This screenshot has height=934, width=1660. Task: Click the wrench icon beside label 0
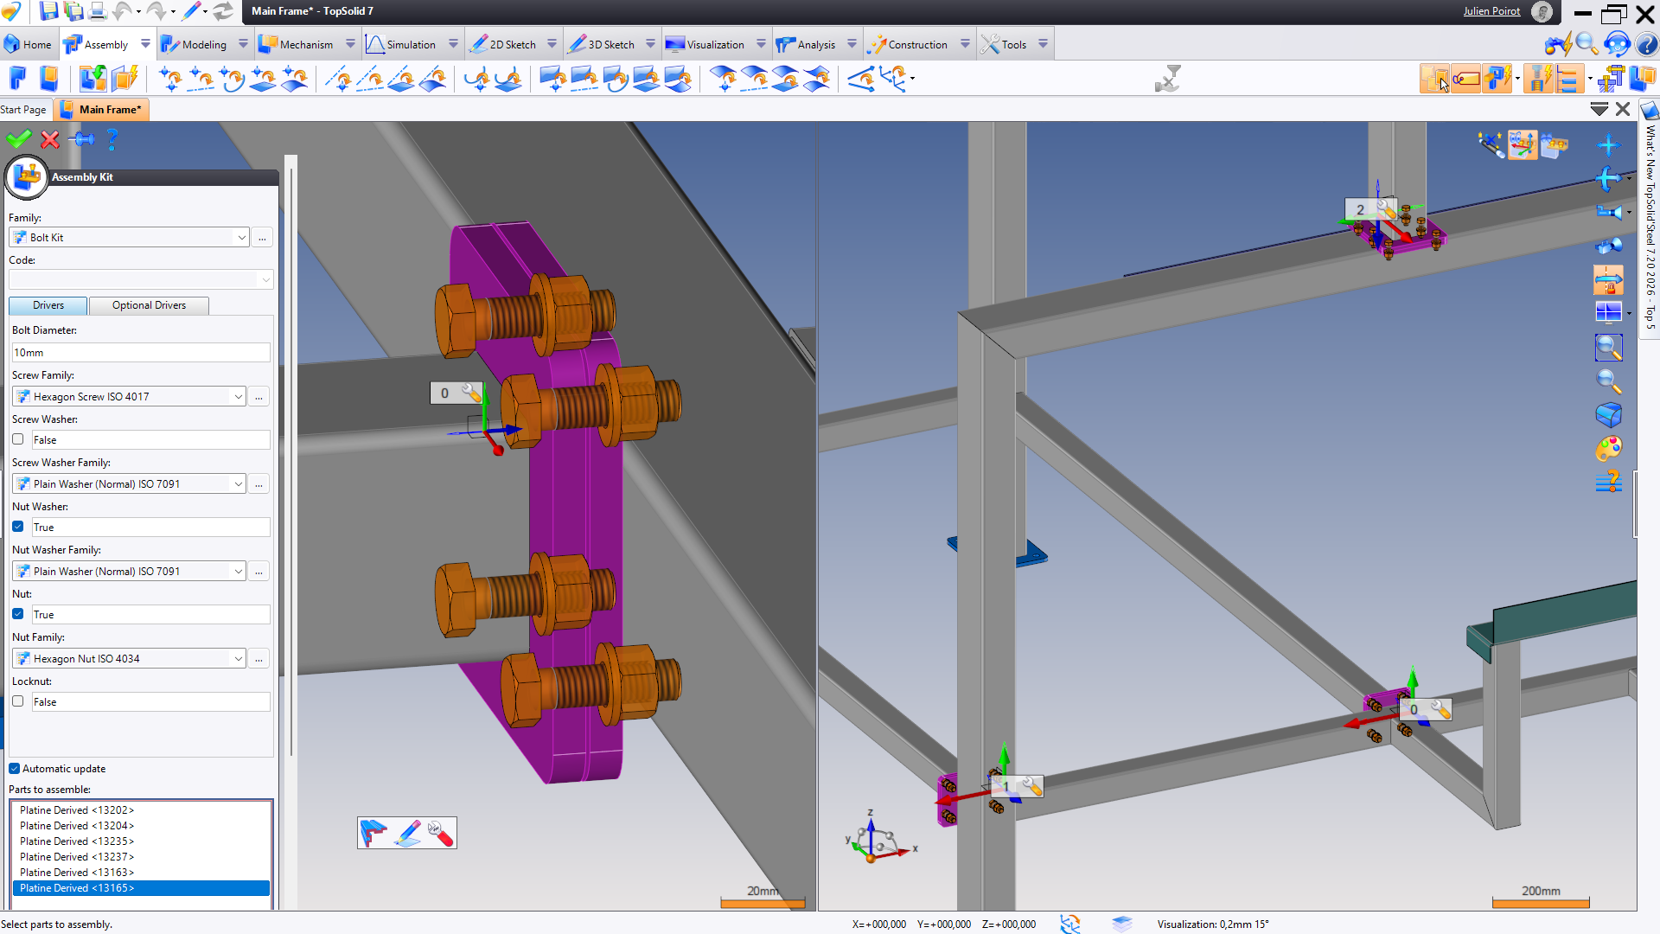click(471, 393)
